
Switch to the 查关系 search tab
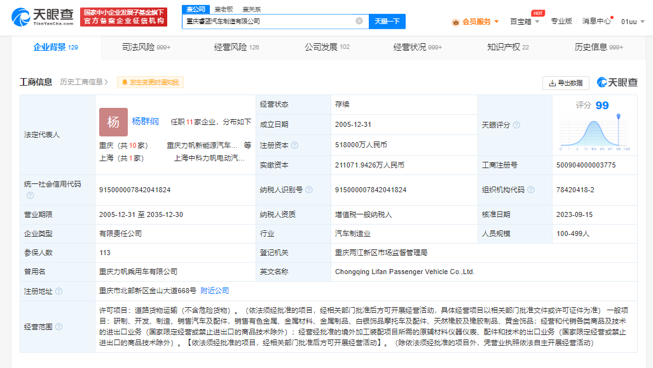point(252,9)
